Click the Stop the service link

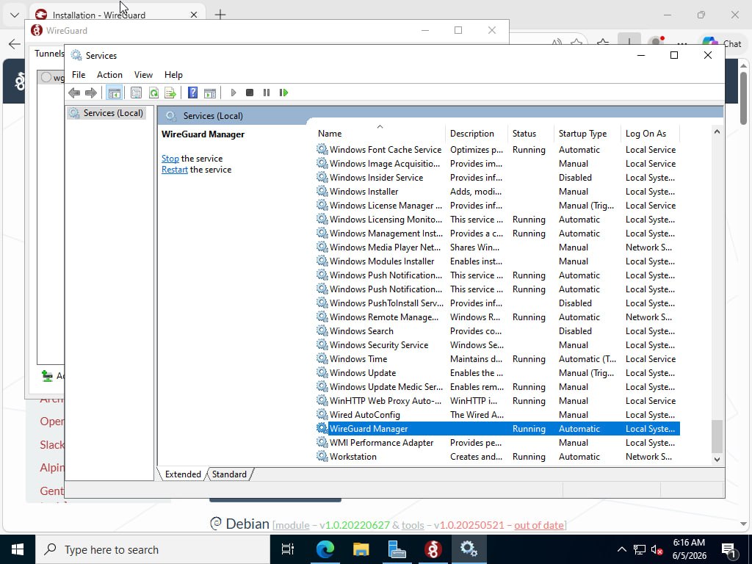(x=170, y=159)
